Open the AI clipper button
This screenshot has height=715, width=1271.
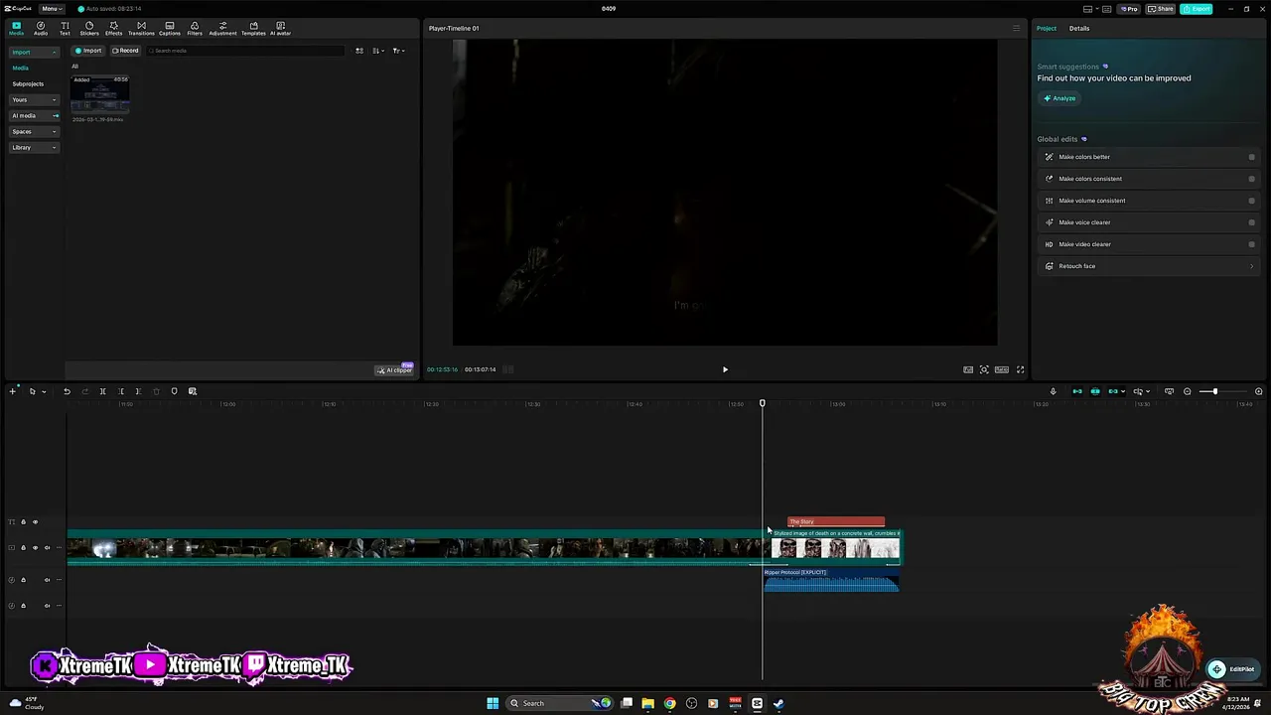point(394,369)
